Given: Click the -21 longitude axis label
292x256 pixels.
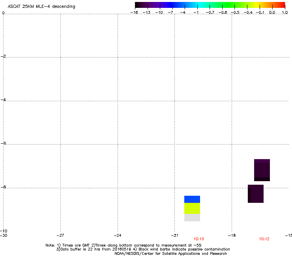Looking at the screenshot, I should [174, 236].
